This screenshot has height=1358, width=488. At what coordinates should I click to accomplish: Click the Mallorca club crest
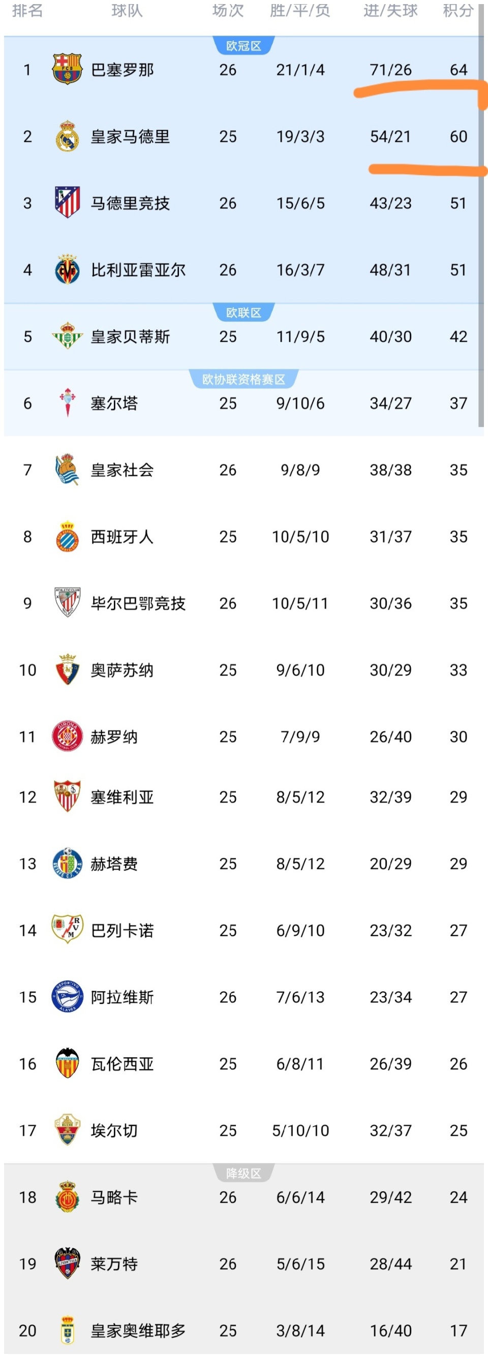coord(67,1197)
